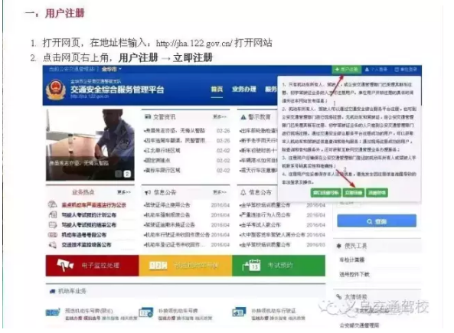The height and width of the screenshot is (333, 454).
Task: Click the 补换领机动车行驶证 service icon
Action: click(239, 312)
